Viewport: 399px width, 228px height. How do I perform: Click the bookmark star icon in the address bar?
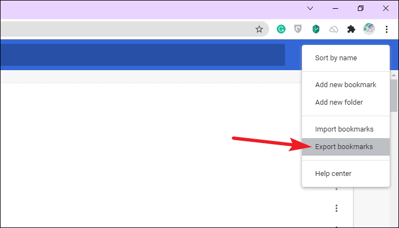pyautogui.click(x=259, y=29)
